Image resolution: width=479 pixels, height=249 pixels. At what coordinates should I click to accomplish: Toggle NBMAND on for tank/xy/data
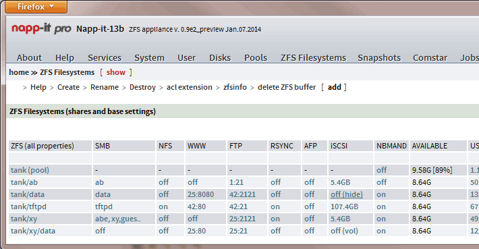[x=381, y=231]
